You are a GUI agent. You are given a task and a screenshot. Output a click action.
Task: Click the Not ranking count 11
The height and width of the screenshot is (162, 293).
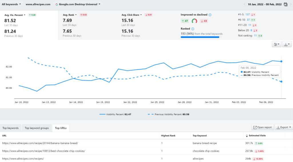point(255,35)
